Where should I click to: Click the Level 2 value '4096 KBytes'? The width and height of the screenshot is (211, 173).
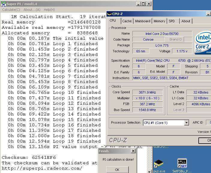tap(199, 104)
